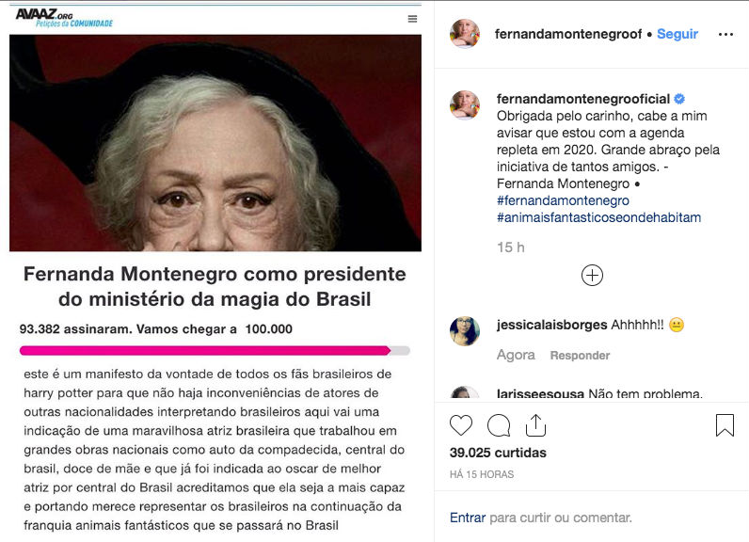Open the fernandamontenegrooficial username in the caption
Viewport: 749px width, 542px height.
[x=583, y=99]
